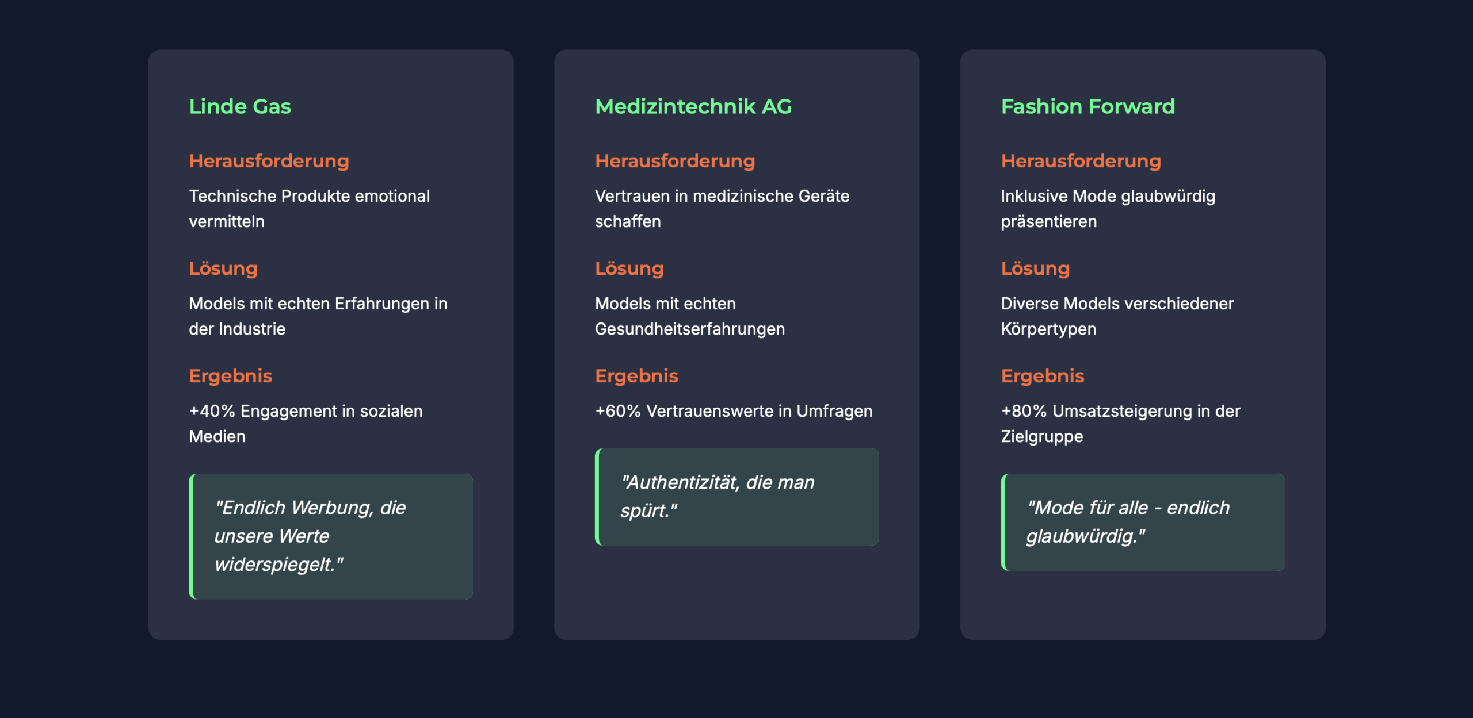Click Lösung heading in Linde Gas card
This screenshot has width=1473, height=718.
223,268
